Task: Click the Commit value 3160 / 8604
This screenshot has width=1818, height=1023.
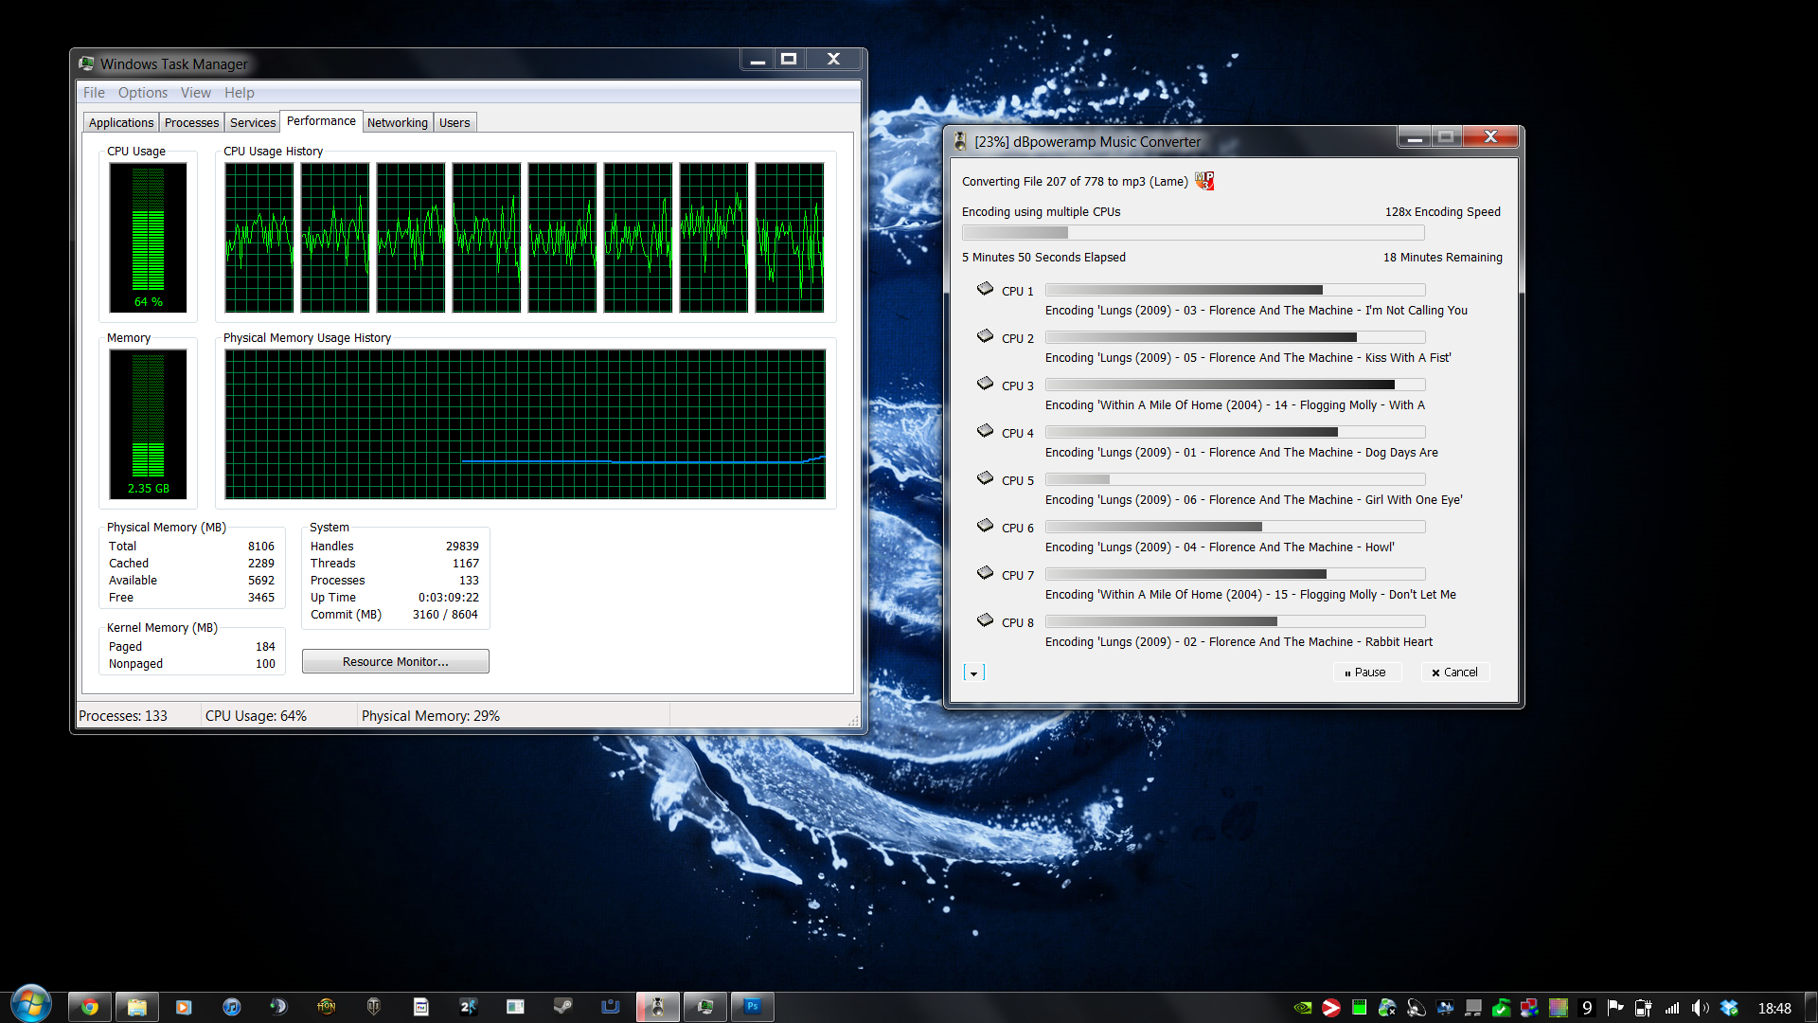Action: [445, 615]
